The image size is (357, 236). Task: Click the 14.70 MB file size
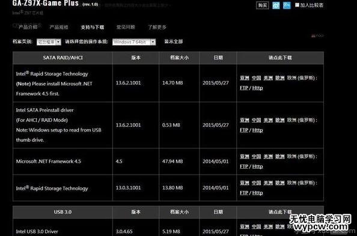(172, 83)
